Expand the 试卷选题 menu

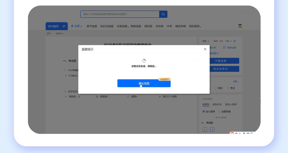coord(123,26)
